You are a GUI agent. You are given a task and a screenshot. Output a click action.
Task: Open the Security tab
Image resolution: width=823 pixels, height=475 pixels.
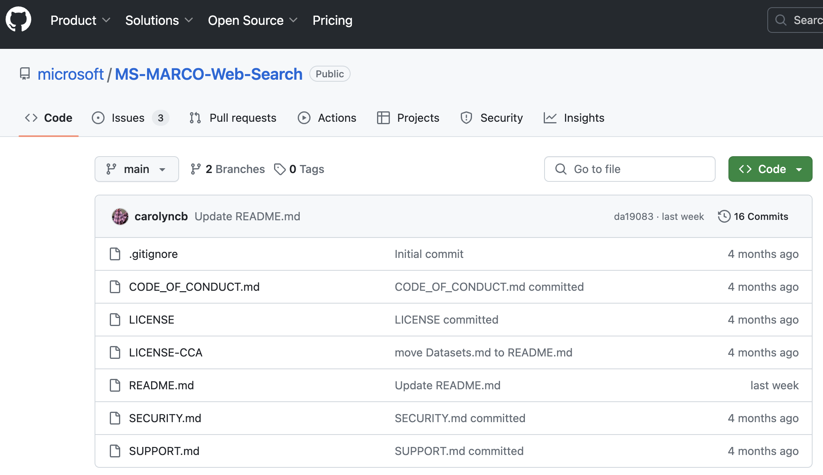(502, 118)
